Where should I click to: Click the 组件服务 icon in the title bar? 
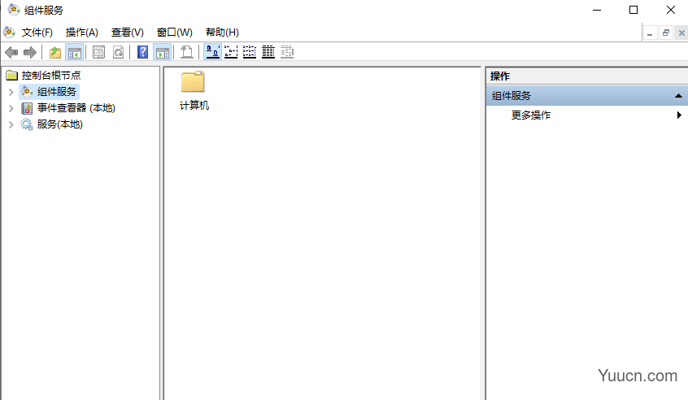point(14,10)
